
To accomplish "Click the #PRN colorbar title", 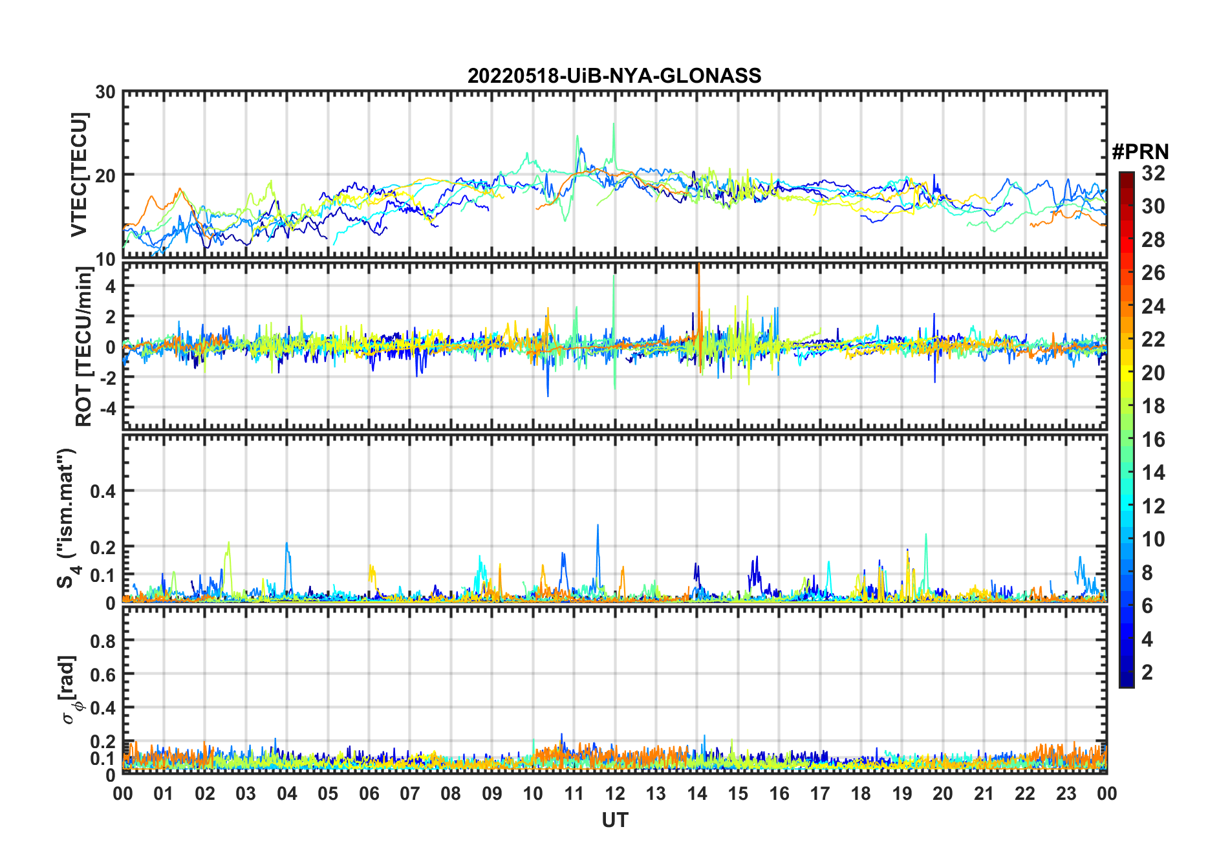I will pyautogui.click(x=1140, y=152).
